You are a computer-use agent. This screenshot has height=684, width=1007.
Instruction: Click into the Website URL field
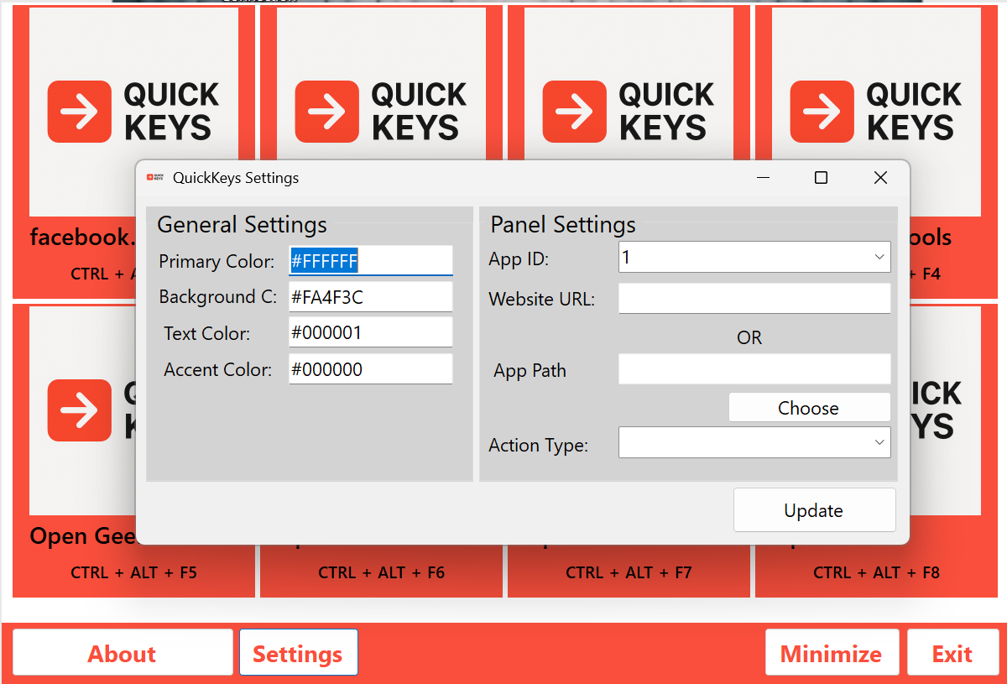pyautogui.click(x=754, y=299)
